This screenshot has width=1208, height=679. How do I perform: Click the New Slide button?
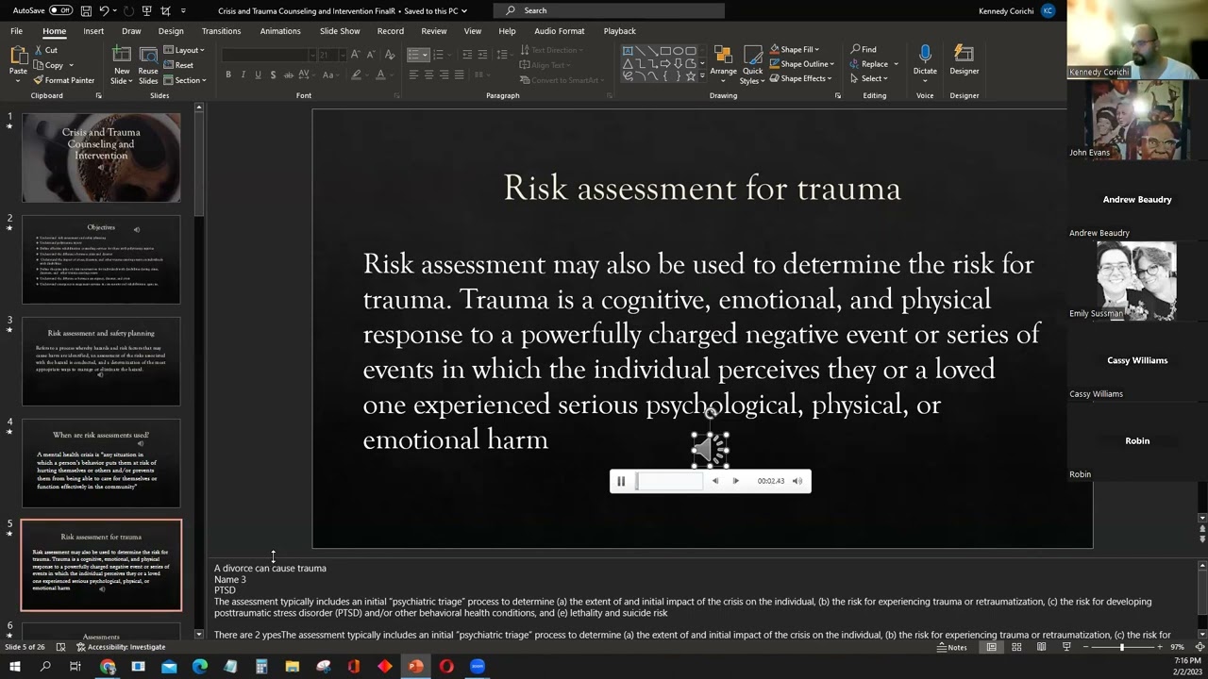pyautogui.click(x=121, y=65)
